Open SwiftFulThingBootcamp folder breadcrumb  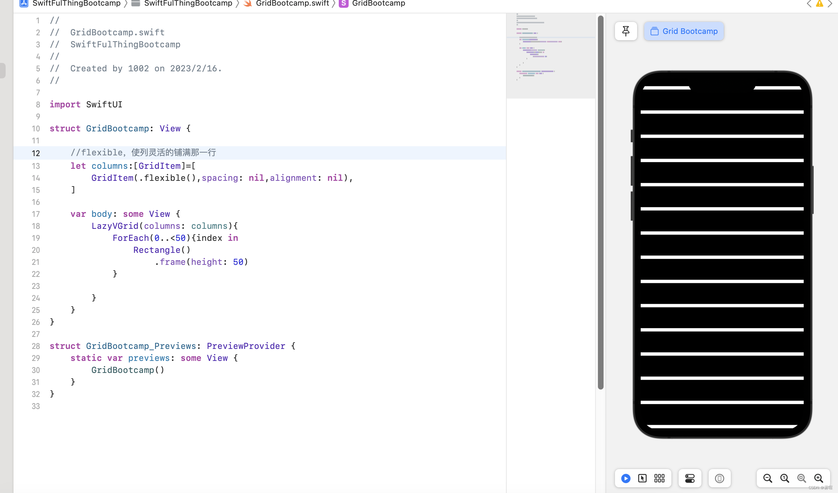[188, 4]
